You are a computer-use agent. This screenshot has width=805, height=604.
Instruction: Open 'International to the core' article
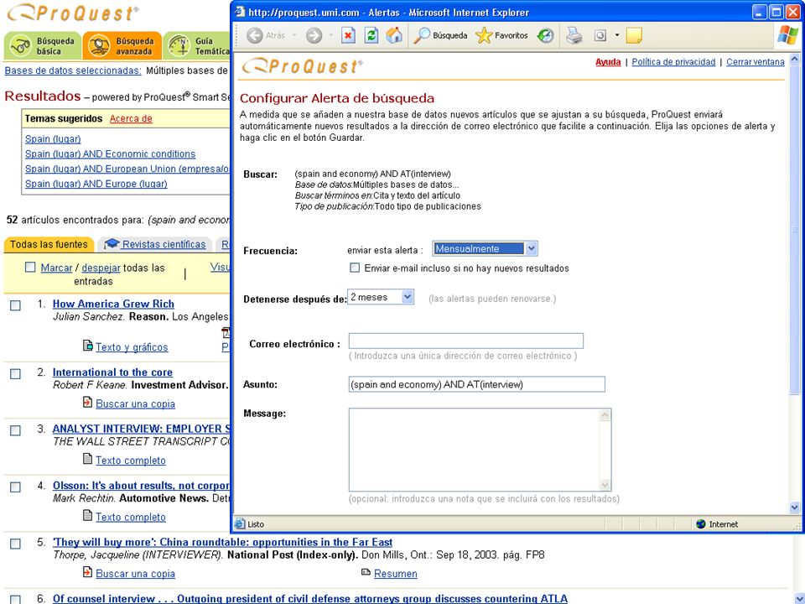pyautogui.click(x=112, y=372)
